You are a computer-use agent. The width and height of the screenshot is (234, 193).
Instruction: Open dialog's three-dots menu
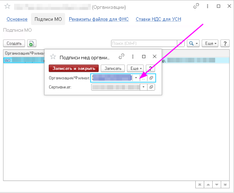pos(133,57)
